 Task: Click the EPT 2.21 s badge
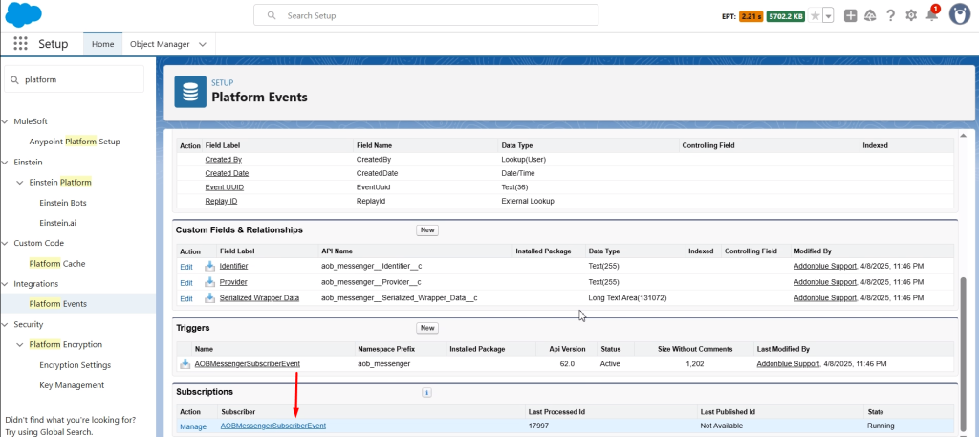(751, 17)
